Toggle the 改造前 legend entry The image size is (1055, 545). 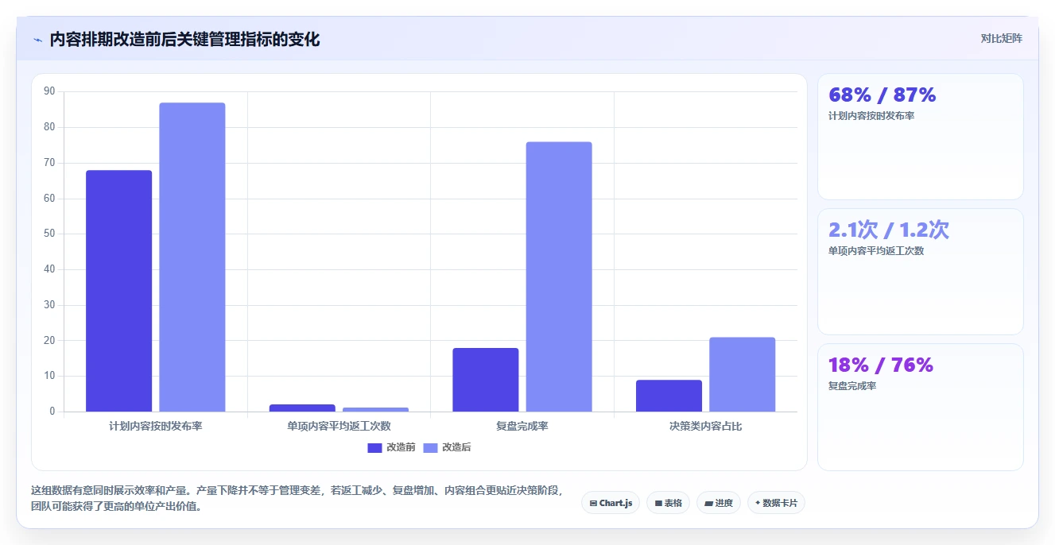(391, 447)
